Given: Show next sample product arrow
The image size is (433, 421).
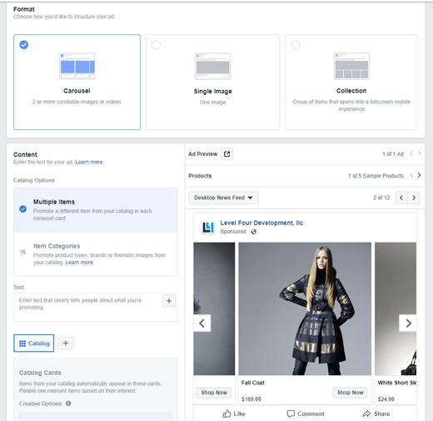Looking at the screenshot, I should tap(419, 175).
